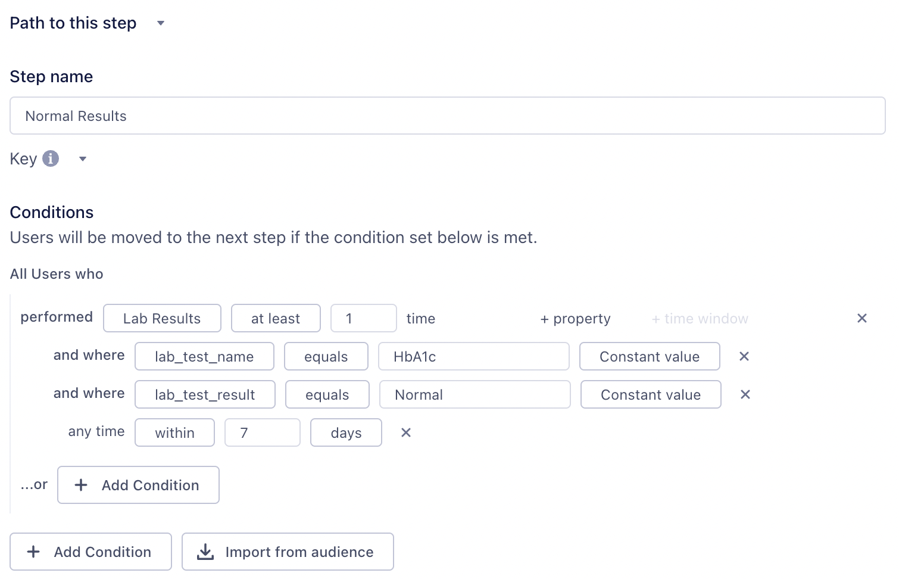Edit the Step name field
Screen dimensions: 899x579
447,116
